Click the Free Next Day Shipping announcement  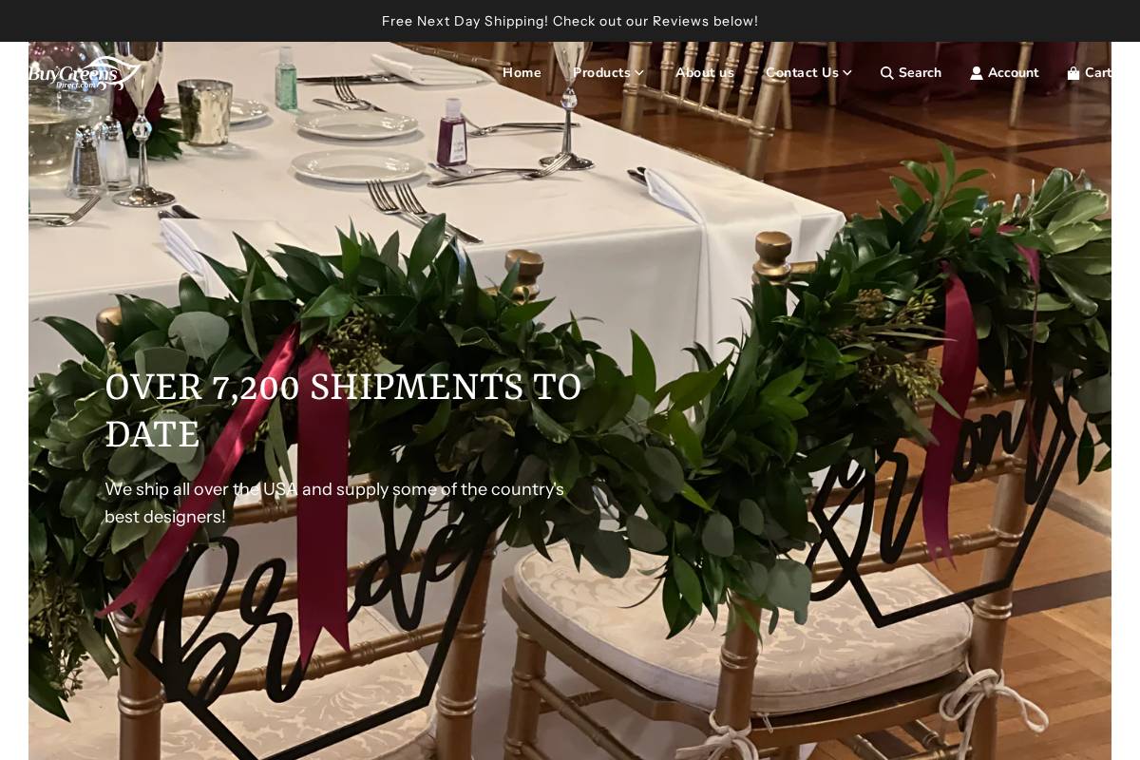tap(570, 21)
